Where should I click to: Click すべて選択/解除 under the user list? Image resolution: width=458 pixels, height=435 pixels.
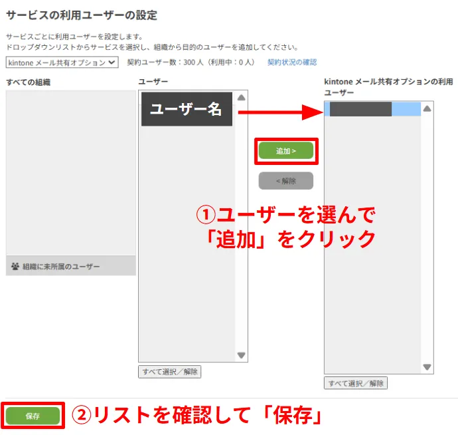click(x=170, y=372)
